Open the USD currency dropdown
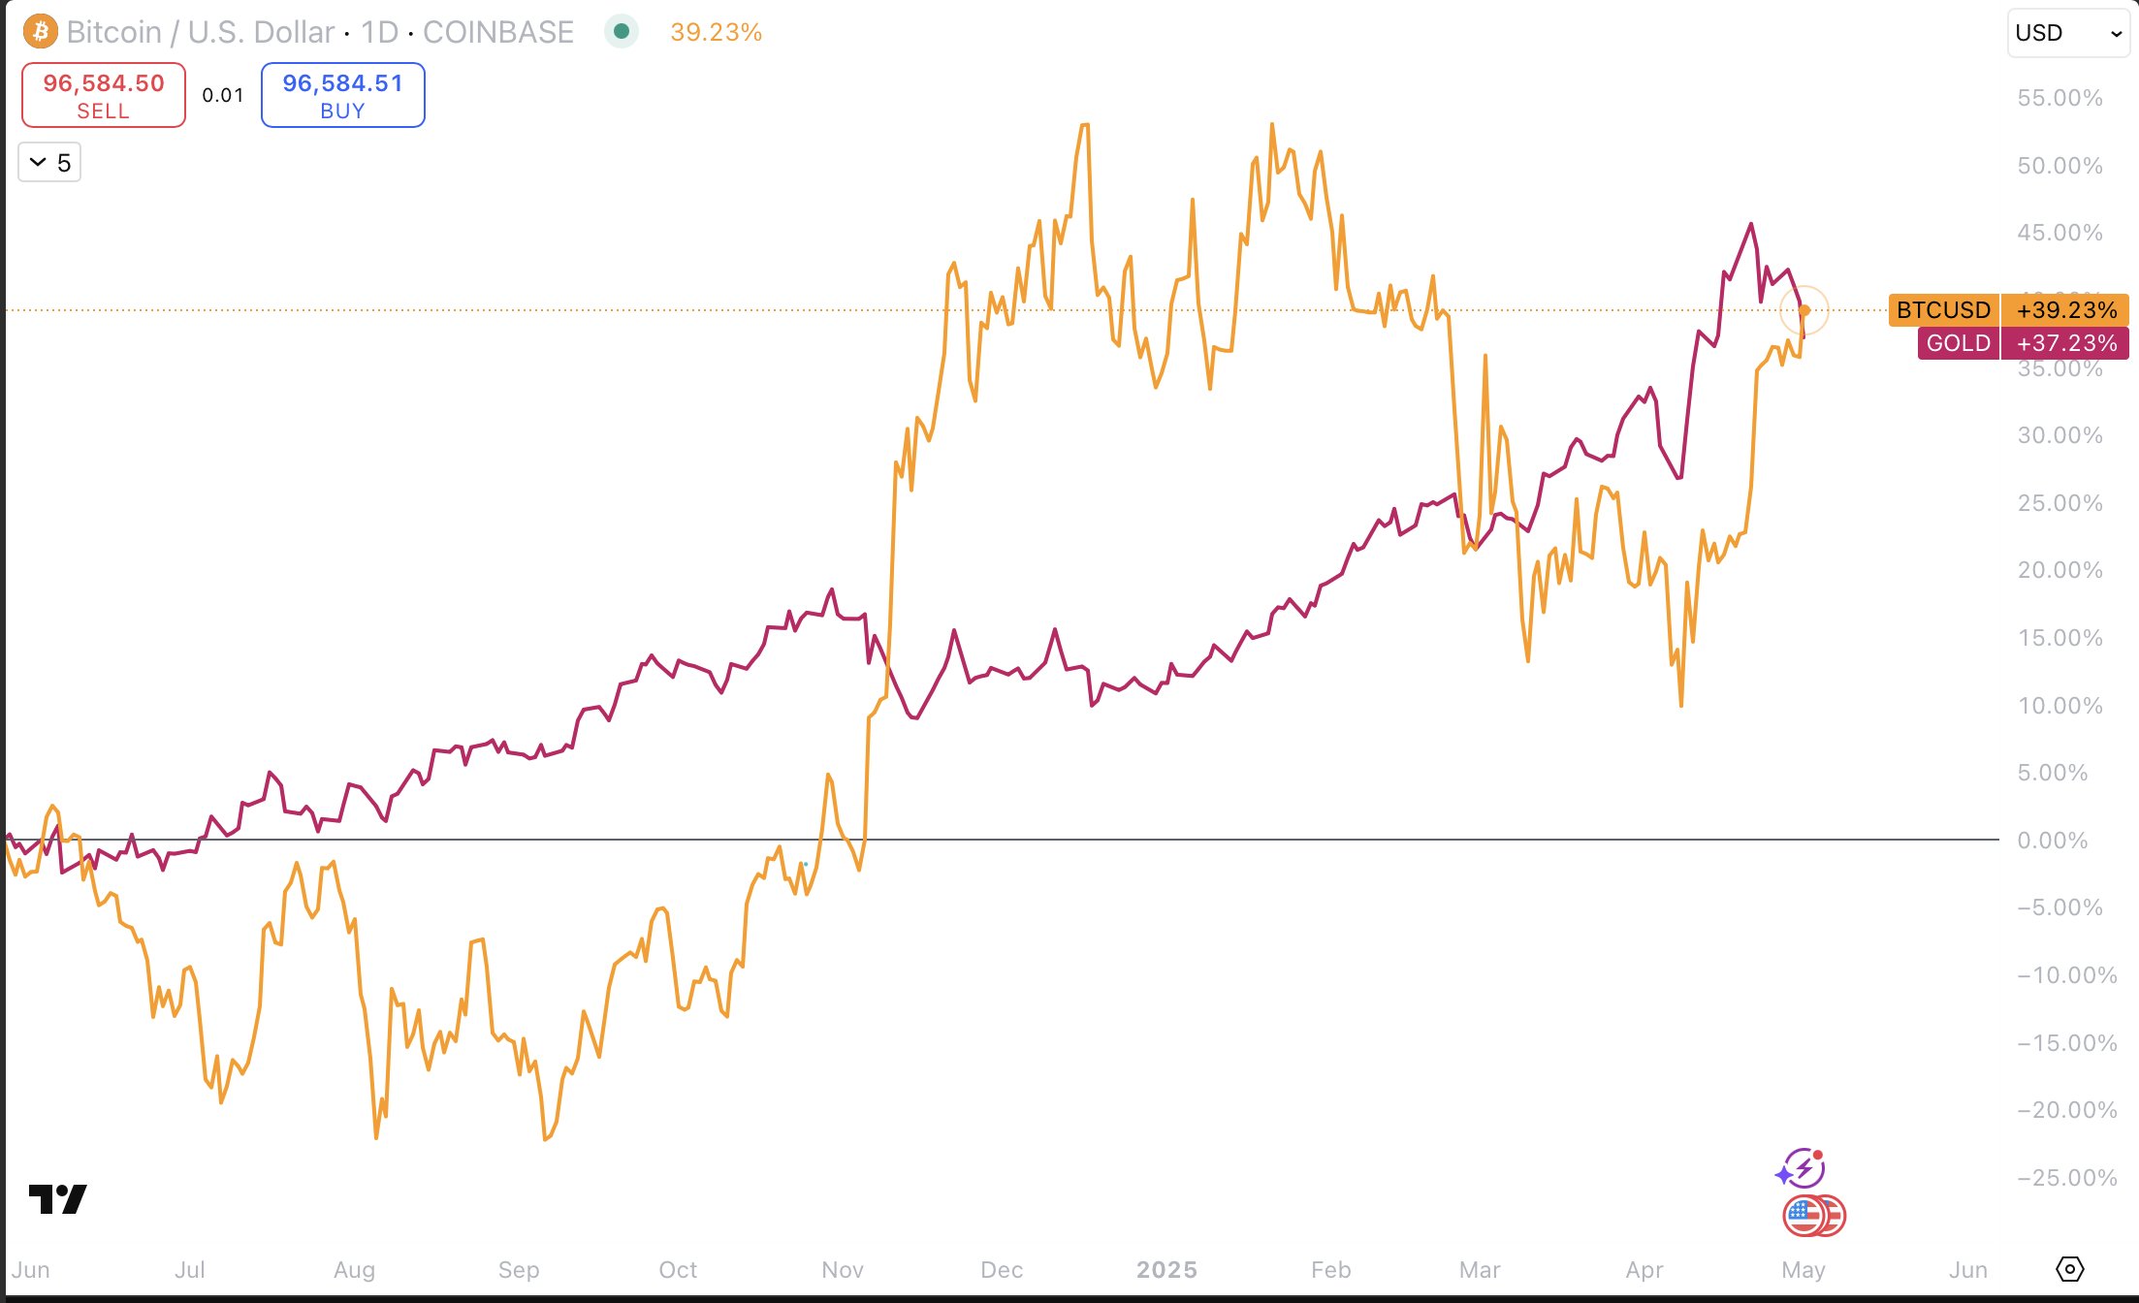 coord(2067,33)
